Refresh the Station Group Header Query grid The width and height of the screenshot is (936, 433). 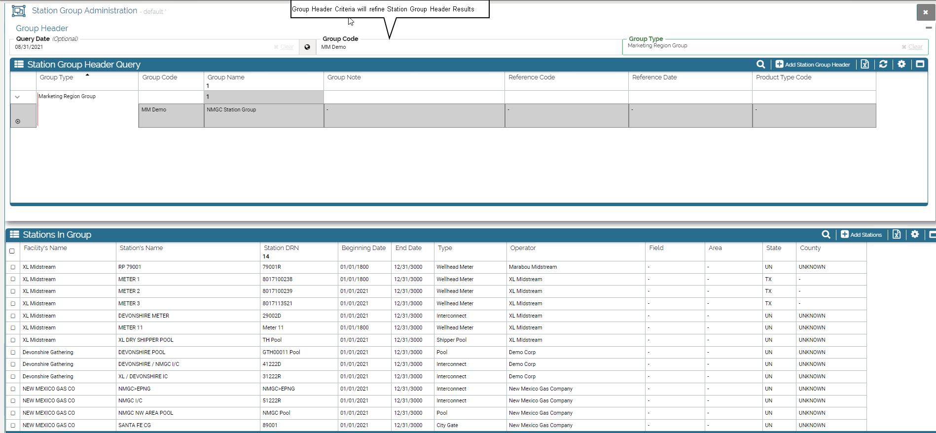(x=883, y=65)
